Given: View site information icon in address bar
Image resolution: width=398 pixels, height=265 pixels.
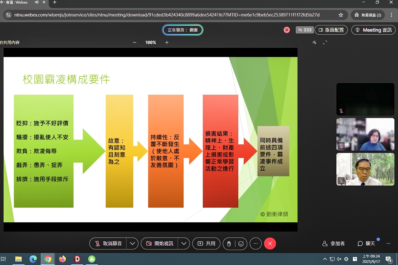Looking at the screenshot, I should [x=8, y=15].
